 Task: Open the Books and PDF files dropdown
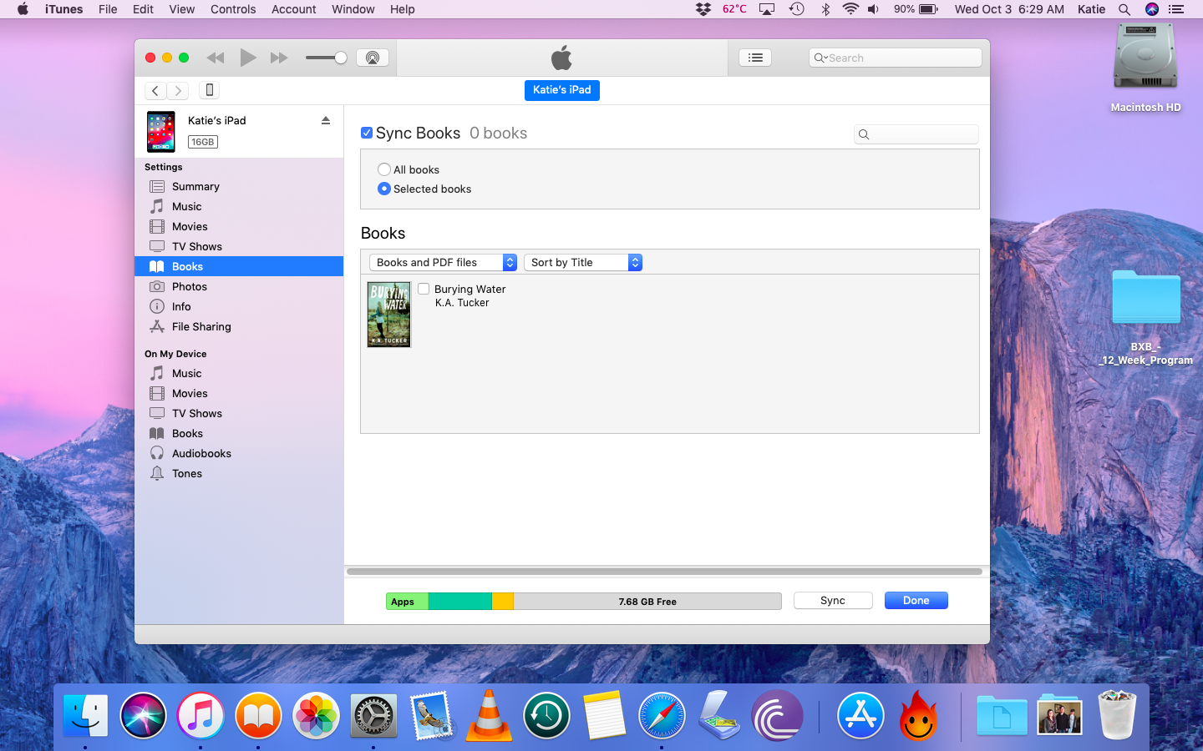(443, 262)
